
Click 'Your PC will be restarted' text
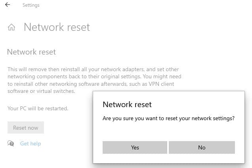click(38, 108)
